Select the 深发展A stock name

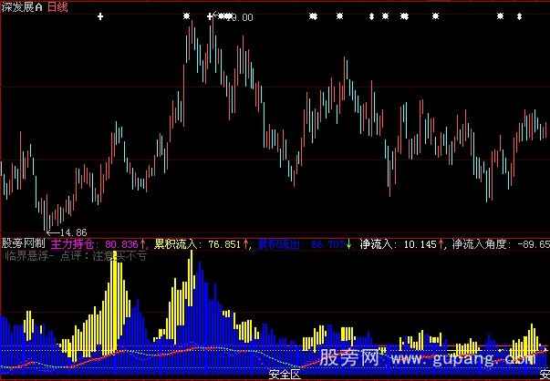(22, 5)
